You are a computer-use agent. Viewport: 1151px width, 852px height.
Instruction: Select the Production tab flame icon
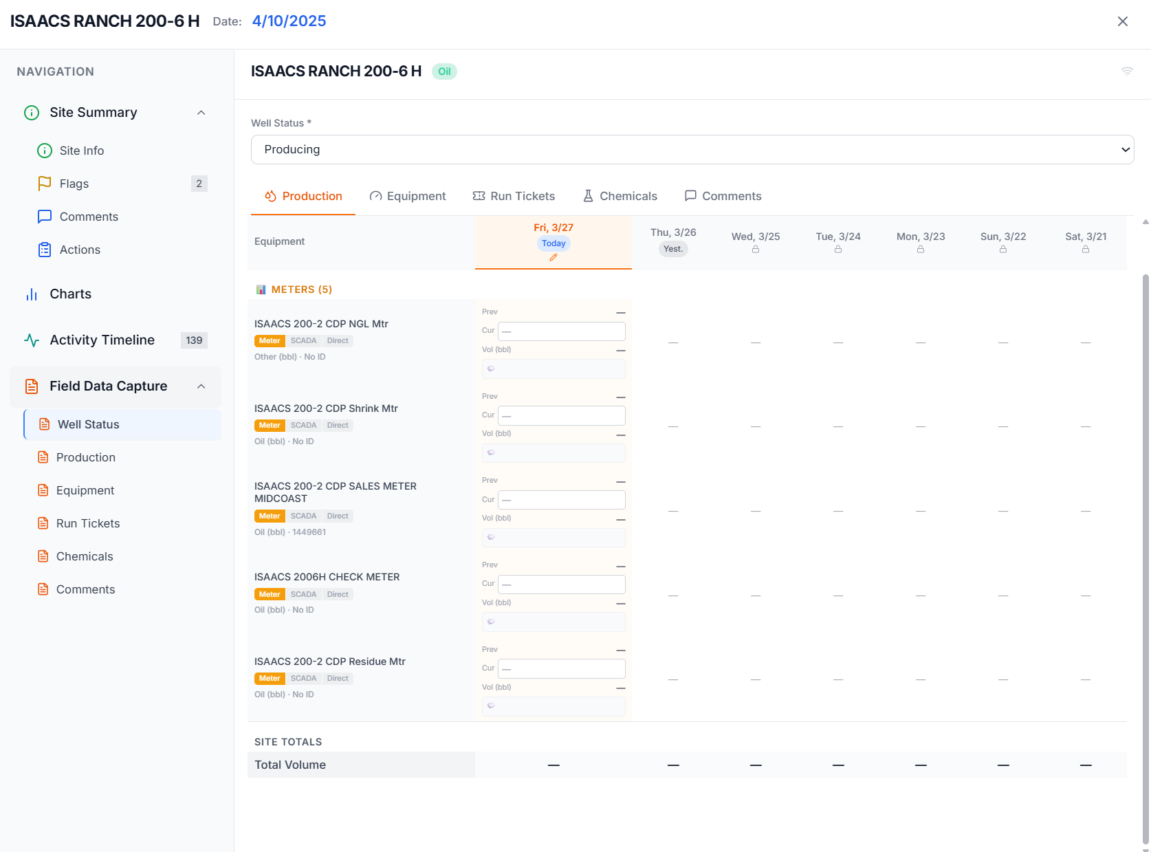(270, 196)
